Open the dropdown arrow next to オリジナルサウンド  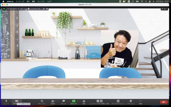click(x=25, y=9)
